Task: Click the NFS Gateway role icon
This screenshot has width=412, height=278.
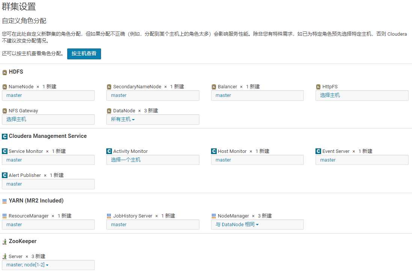Action: [x=5, y=110]
